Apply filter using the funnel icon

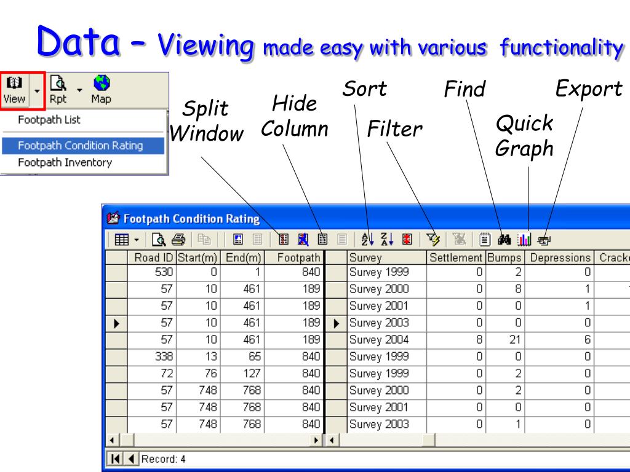tap(434, 238)
